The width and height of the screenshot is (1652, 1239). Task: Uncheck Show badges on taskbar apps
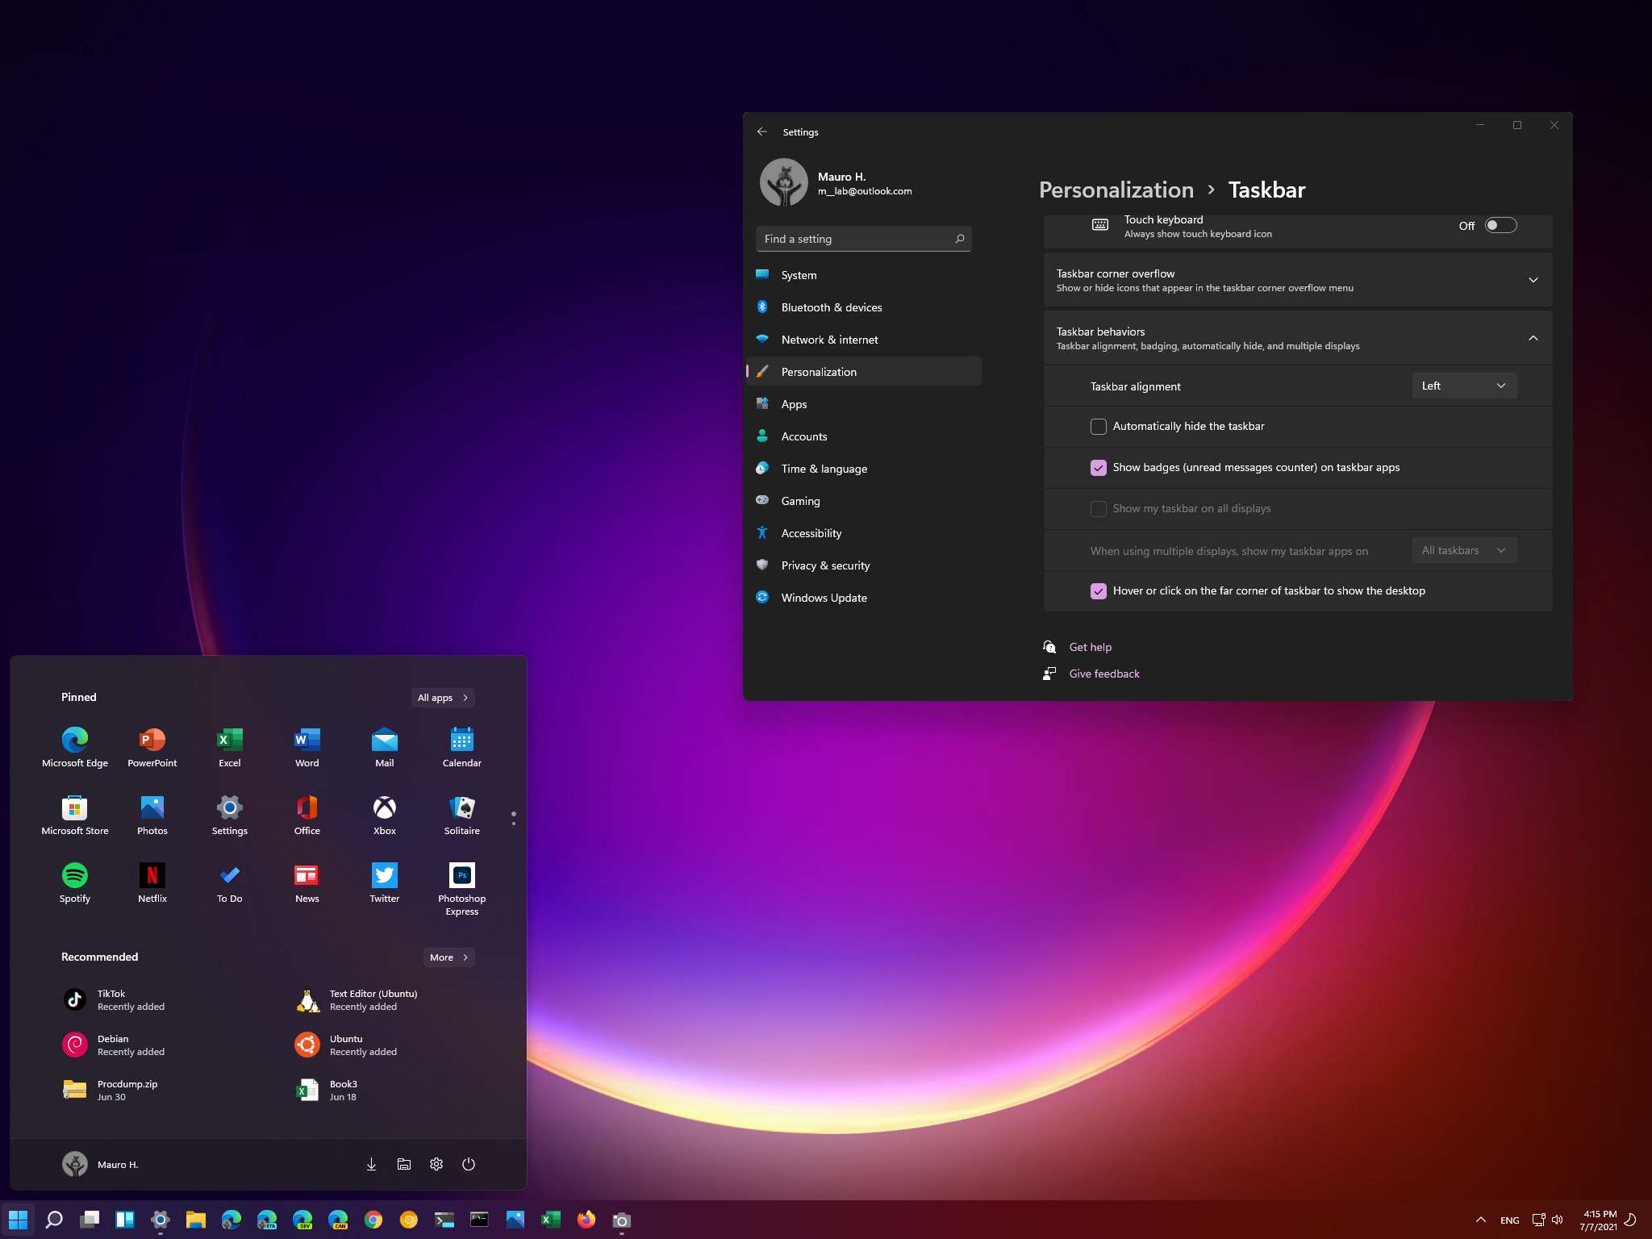[1098, 468]
